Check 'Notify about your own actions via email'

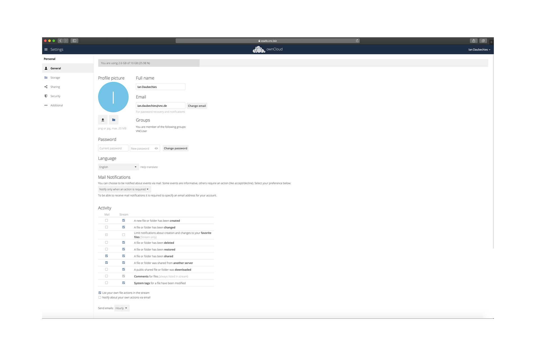tap(100, 297)
